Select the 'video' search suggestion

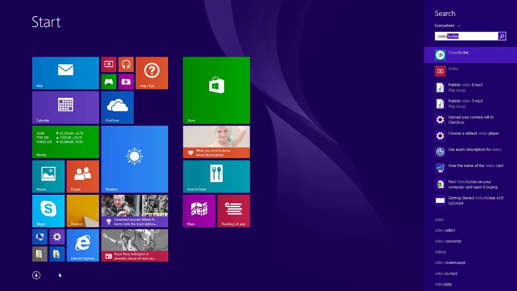click(439, 219)
